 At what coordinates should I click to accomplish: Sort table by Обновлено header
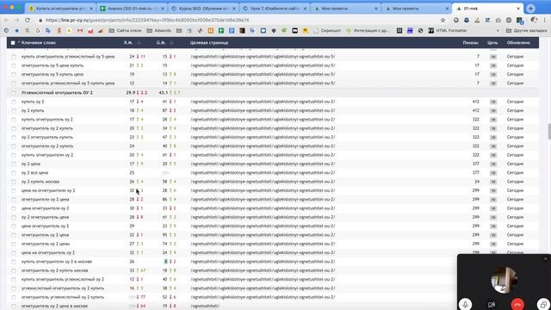click(518, 43)
